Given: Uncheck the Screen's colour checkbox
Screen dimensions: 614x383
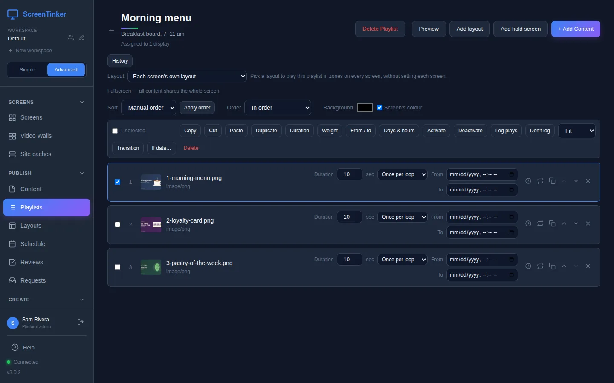Looking at the screenshot, I should [x=379, y=108].
